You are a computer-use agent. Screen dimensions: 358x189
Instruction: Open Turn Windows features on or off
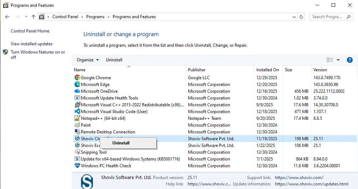click(38, 55)
